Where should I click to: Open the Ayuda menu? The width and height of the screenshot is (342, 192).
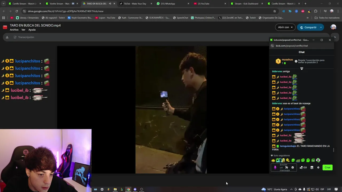[32, 30]
